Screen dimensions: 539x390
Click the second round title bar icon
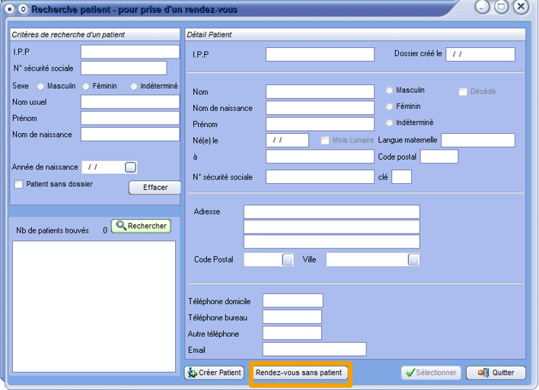[x=22, y=9]
